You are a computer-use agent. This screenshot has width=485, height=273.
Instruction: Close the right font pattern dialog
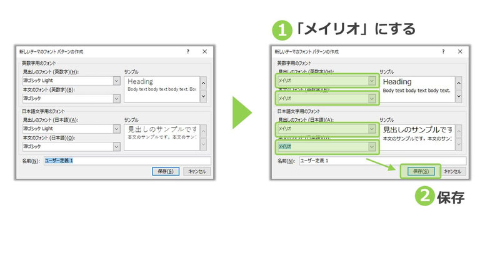pyautogui.click(x=460, y=52)
